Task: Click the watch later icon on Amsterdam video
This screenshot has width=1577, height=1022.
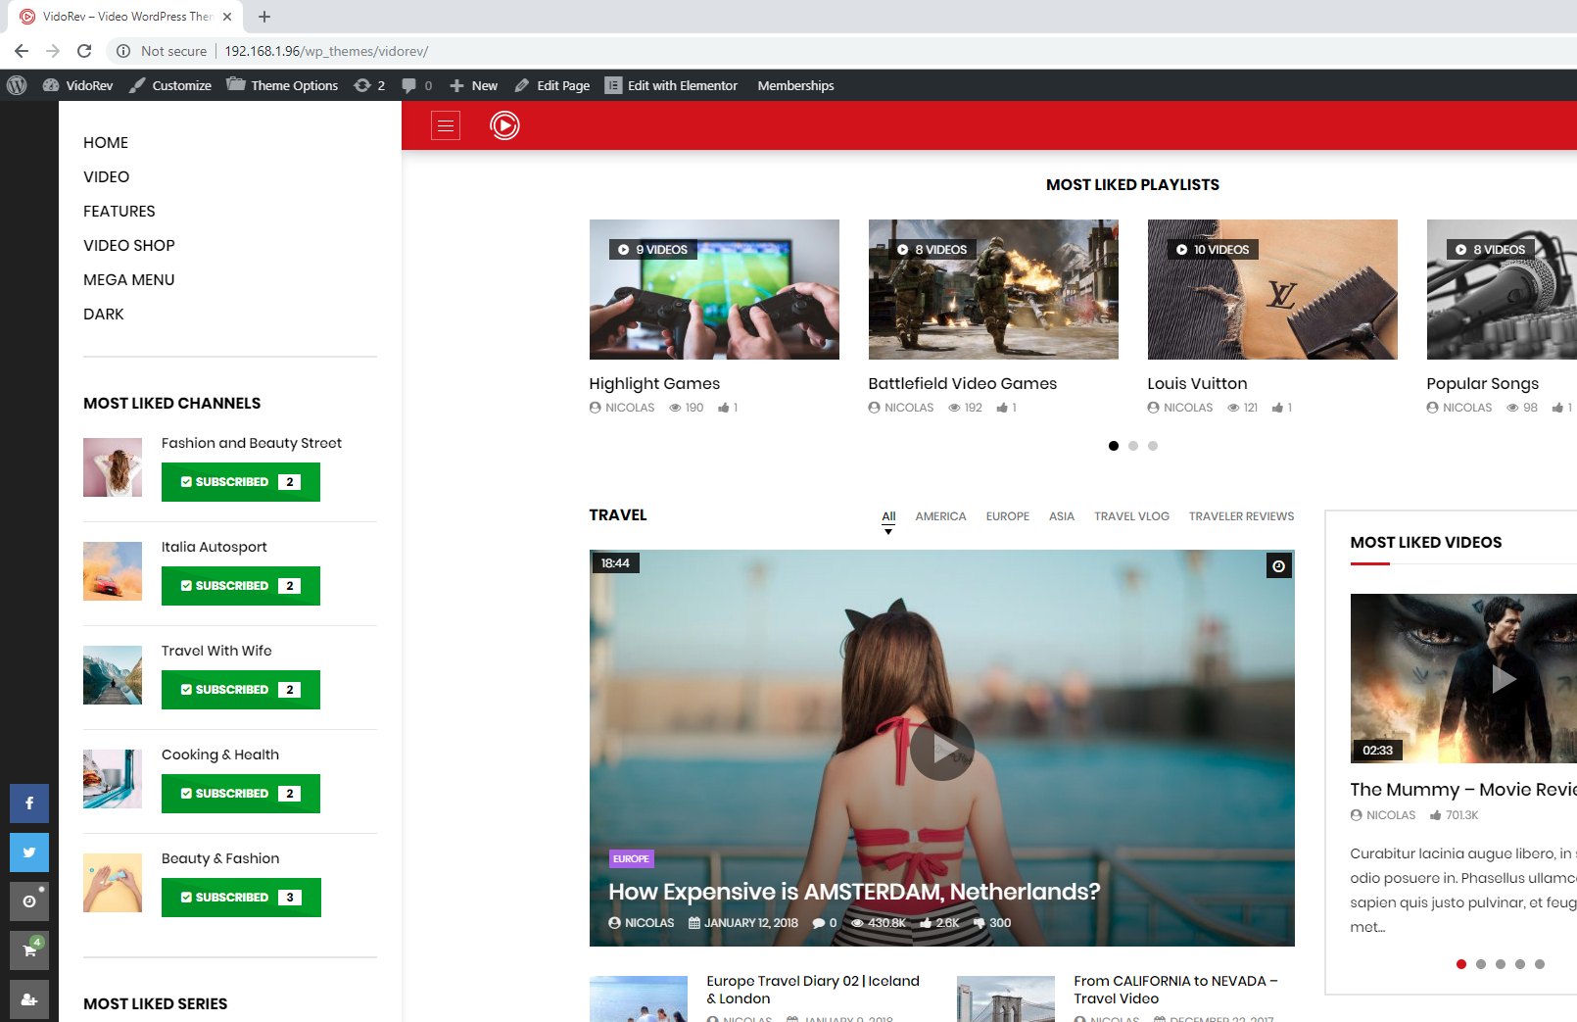Action: pos(1278,566)
